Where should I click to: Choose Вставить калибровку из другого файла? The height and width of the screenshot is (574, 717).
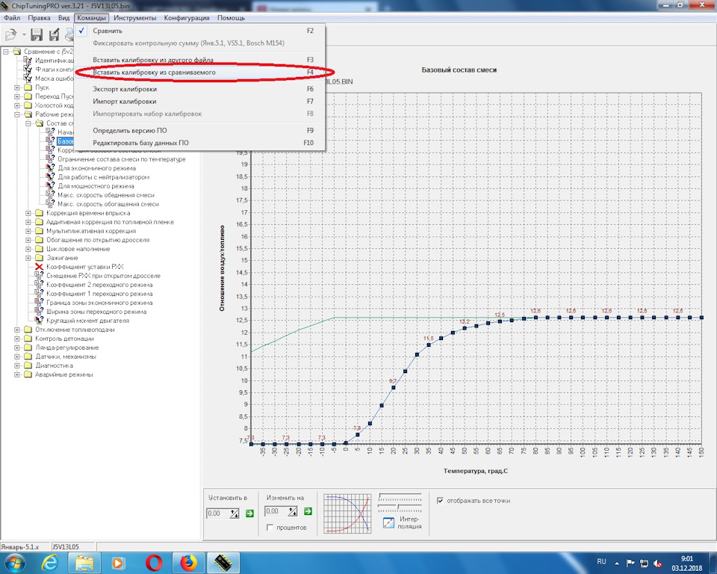click(201, 60)
